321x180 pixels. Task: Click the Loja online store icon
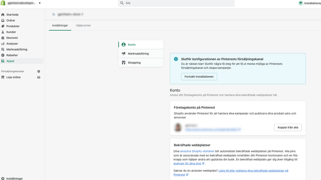pos(3,77)
